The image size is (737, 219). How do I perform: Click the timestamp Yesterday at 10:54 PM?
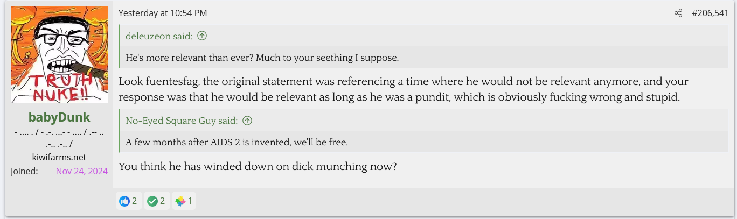163,13
